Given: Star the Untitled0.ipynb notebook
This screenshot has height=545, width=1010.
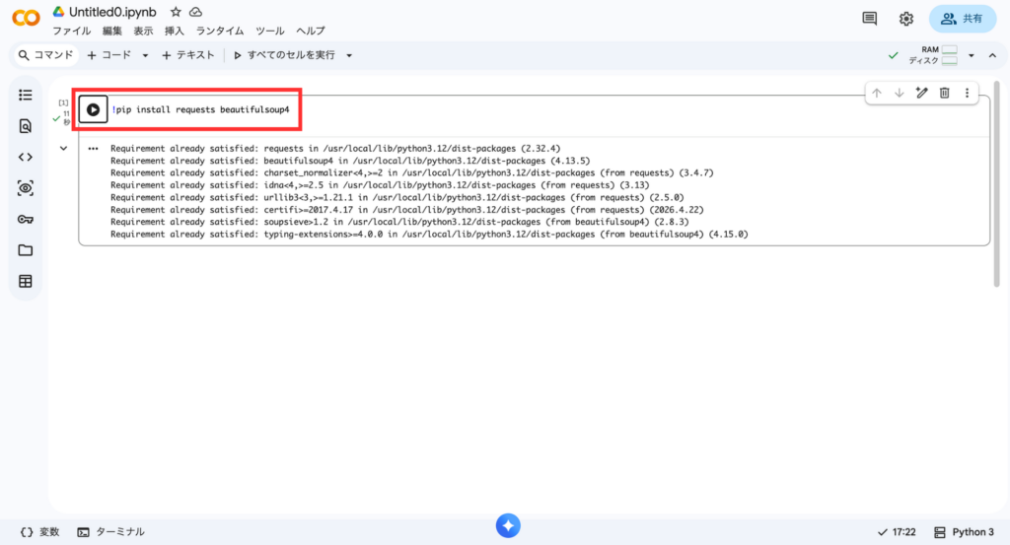Looking at the screenshot, I should point(176,12).
